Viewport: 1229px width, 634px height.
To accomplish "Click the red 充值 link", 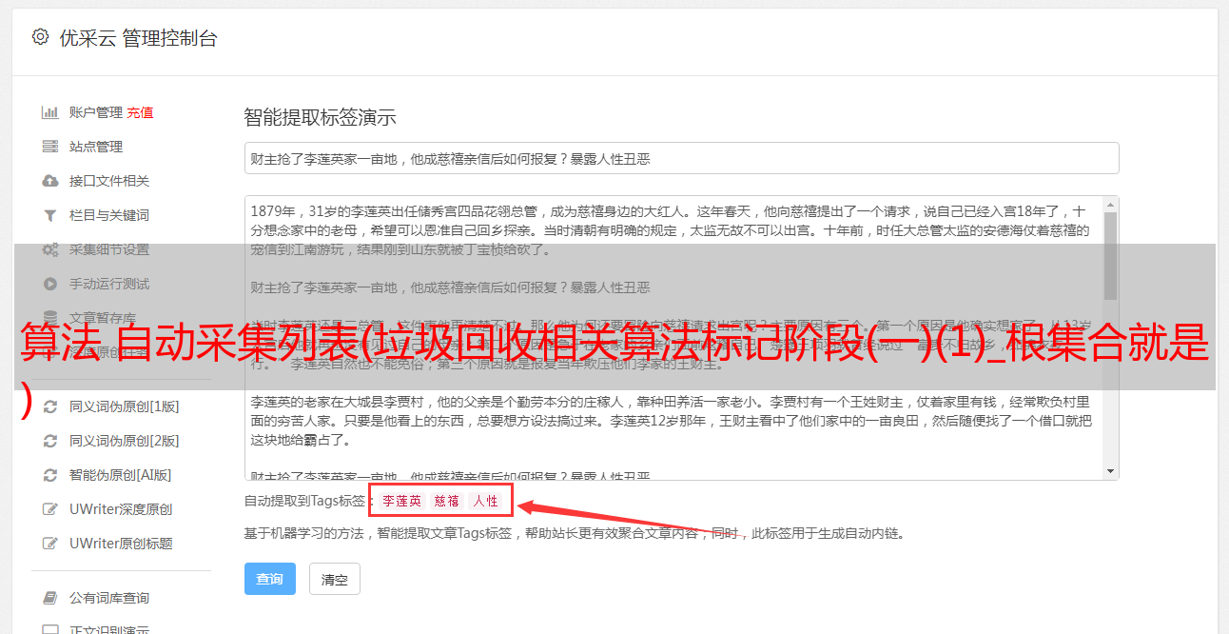I will point(140,112).
